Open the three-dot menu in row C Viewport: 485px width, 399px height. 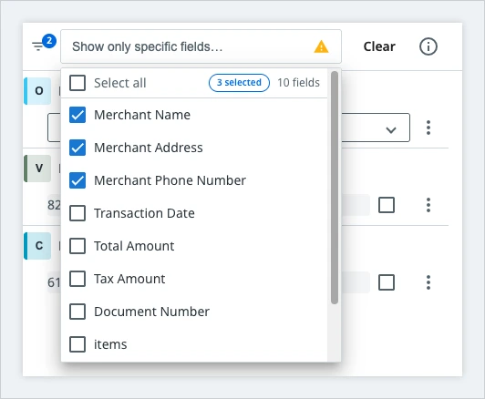[428, 282]
